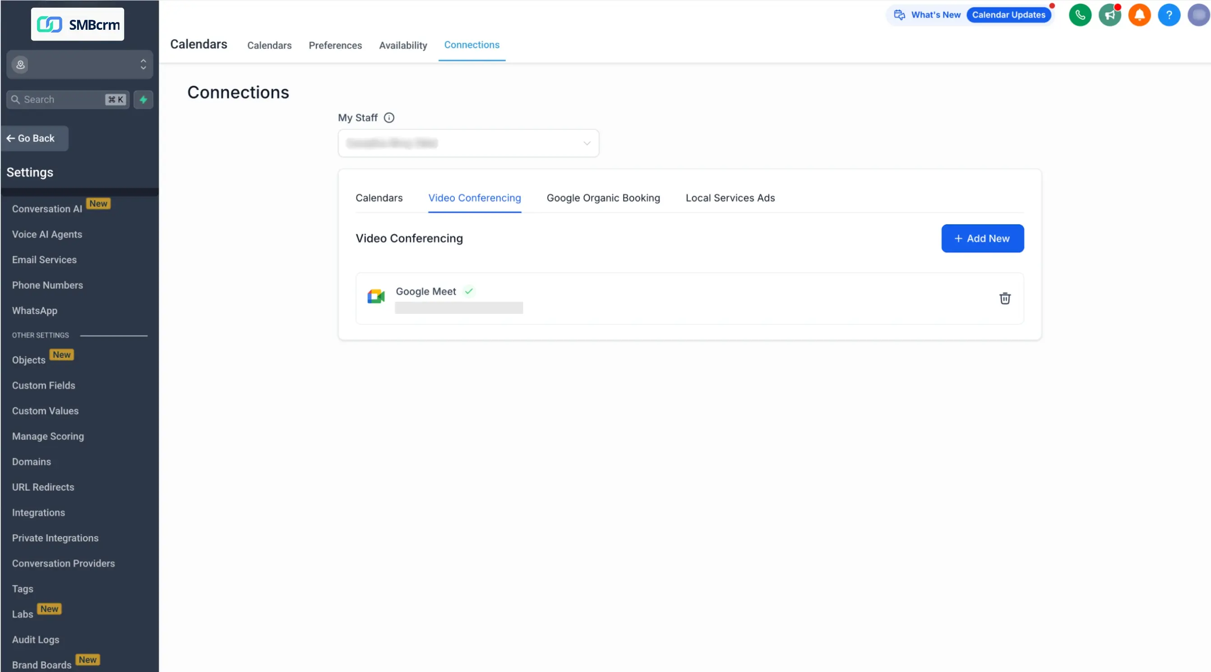Open Conversation Providers settings
The image size is (1211, 672).
64,563
